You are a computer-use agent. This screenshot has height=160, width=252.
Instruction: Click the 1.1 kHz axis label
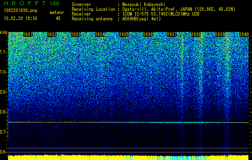pos(4,52)
